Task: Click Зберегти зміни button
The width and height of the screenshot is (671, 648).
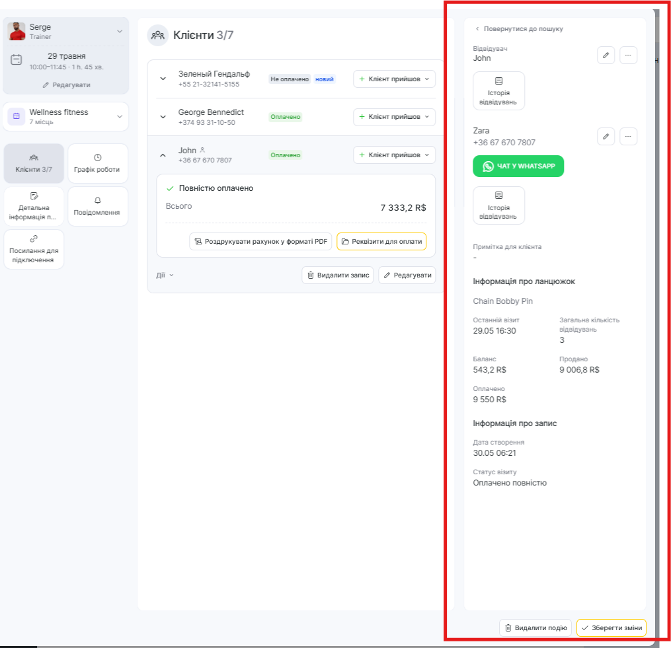Action: click(611, 628)
